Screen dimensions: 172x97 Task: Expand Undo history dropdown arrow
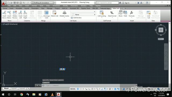(26, 3)
